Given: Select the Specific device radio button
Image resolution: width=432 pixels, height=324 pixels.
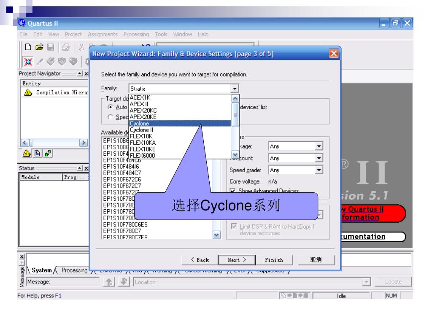Looking at the screenshot, I should pyautogui.click(x=110, y=117).
